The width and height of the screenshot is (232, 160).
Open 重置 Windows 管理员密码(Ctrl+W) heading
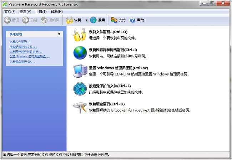coord(118,68)
